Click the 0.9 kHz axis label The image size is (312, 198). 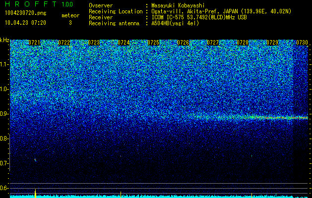tap(3, 114)
